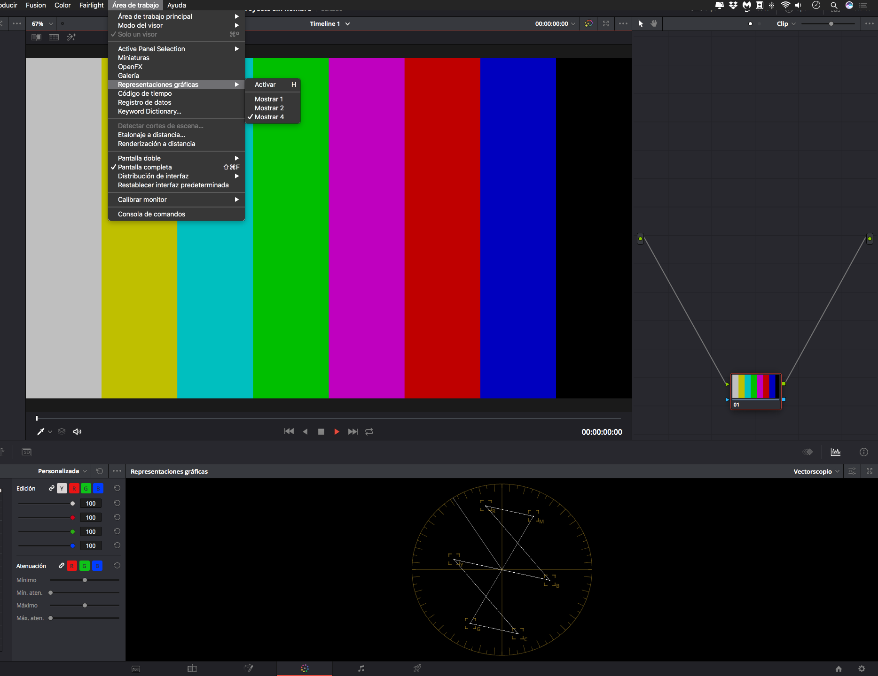
Task: Choose Renderización a distancia
Action: click(176, 144)
